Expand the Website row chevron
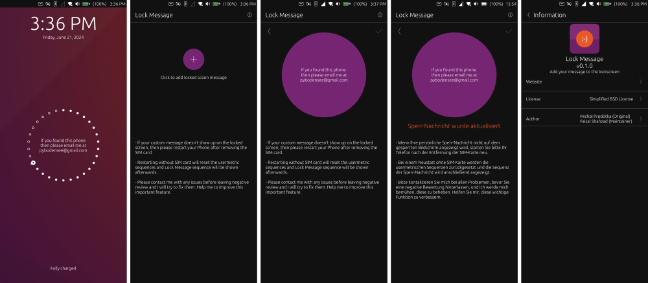Image resolution: width=648 pixels, height=283 pixels. [x=641, y=82]
